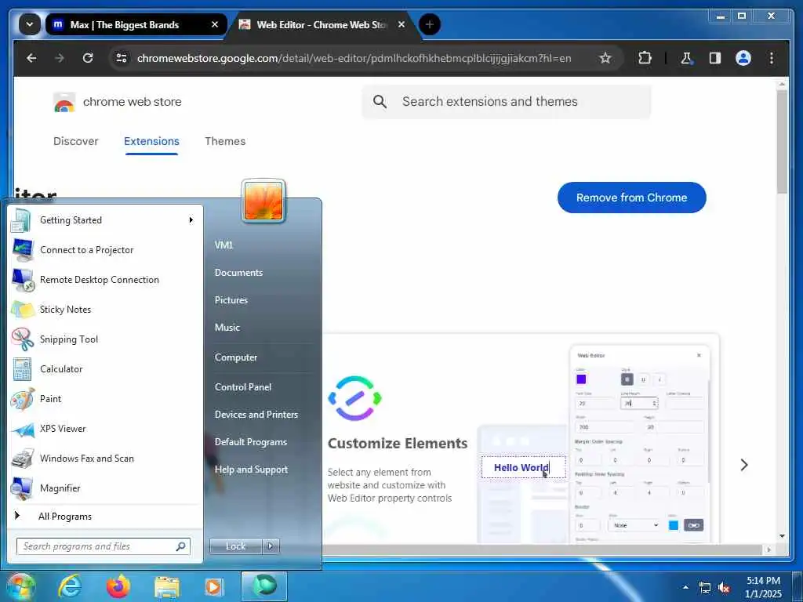Open the Discover section
Viewport: 803px width, 602px height.
(76, 141)
